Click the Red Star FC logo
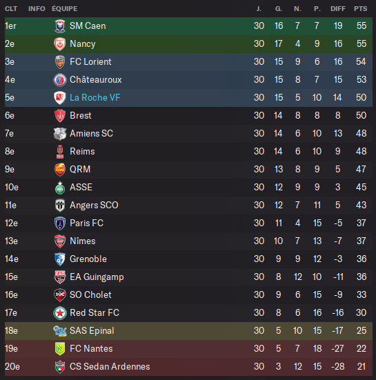Screen dimensions: 376x380 click(60, 313)
